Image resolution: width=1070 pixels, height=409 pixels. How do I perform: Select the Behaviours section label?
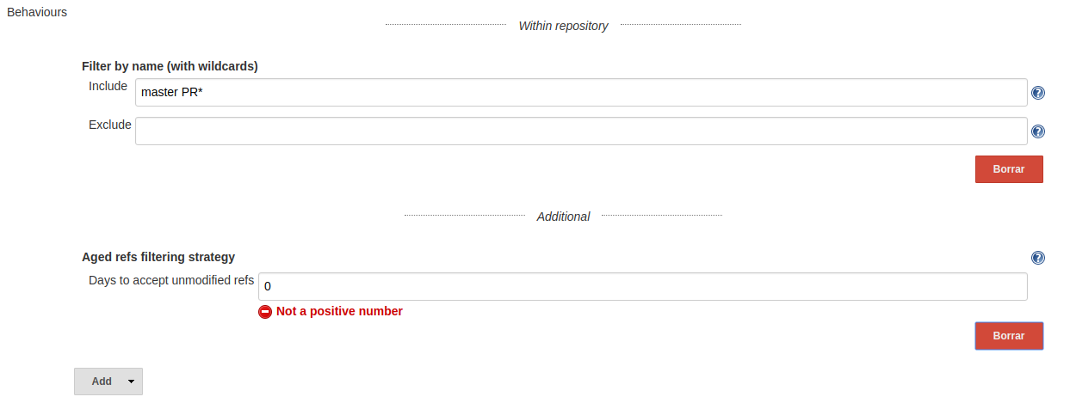[37, 13]
